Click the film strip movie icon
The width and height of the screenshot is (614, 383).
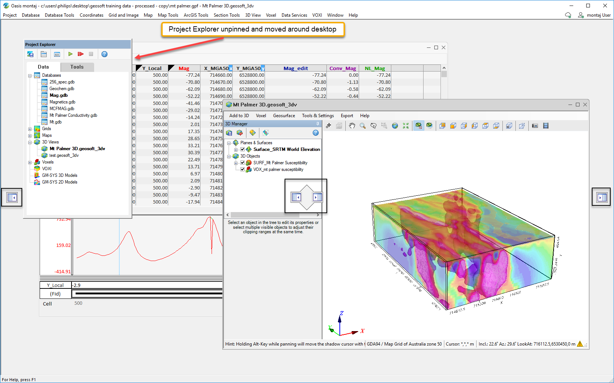coord(546,126)
